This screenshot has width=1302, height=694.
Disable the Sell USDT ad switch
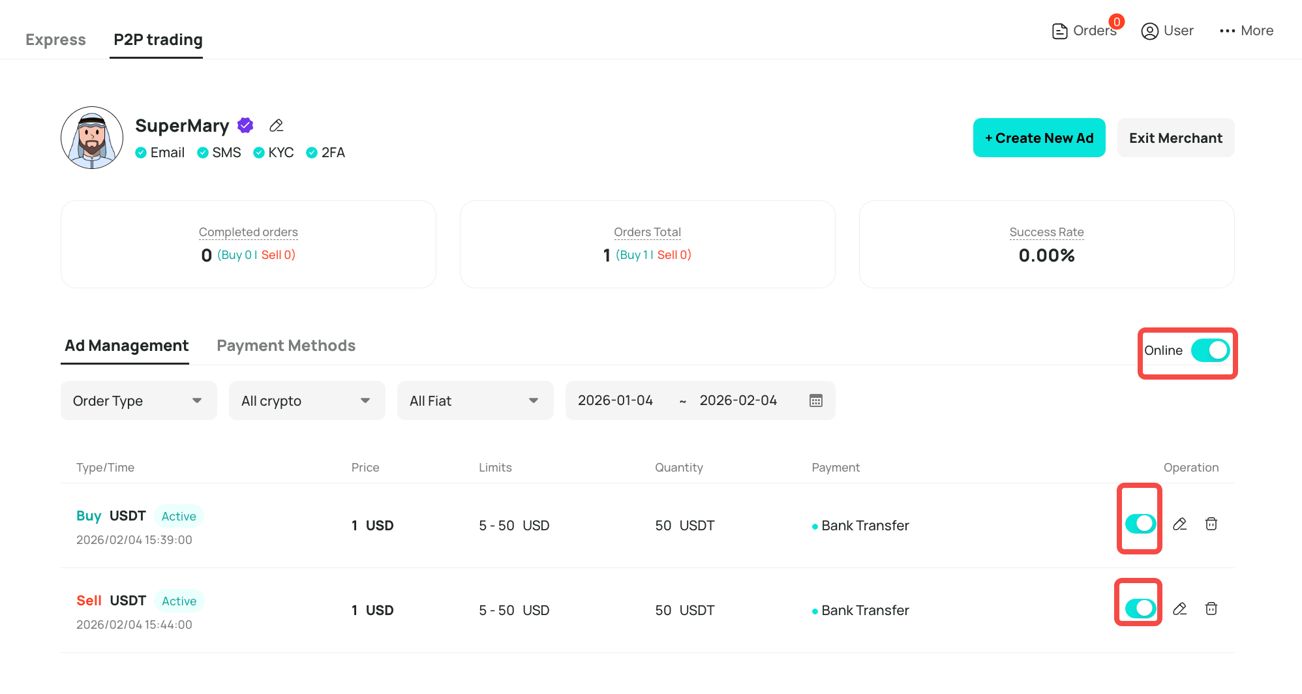click(1140, 608)
